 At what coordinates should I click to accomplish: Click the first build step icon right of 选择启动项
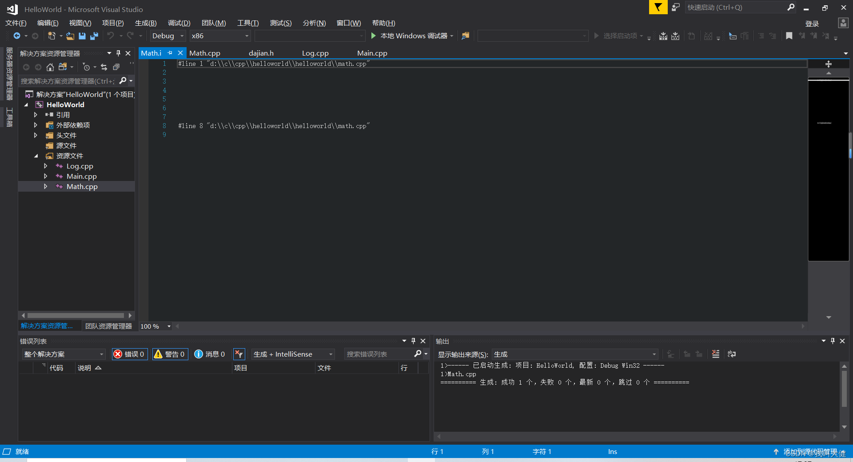click(663, 36)
